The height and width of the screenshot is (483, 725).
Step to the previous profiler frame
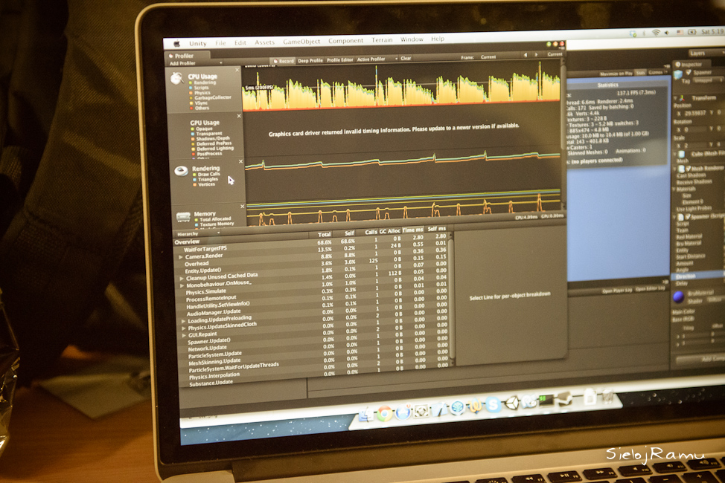[x=526, y=55]
